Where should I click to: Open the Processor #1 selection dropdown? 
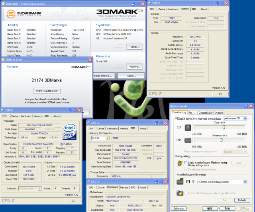(x=39, y=189)
